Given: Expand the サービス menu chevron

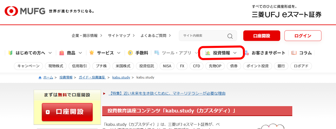Looking at the screenshot, I should [119, 53].
